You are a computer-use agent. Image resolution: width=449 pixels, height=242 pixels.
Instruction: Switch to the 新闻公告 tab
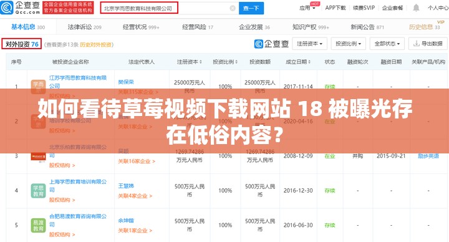point(367,27)
